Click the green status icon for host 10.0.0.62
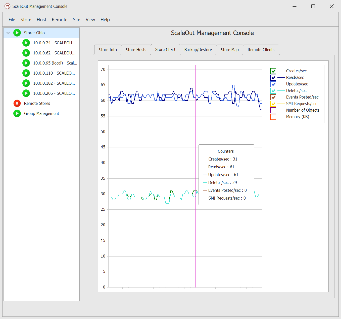 [x=26, y=53]
